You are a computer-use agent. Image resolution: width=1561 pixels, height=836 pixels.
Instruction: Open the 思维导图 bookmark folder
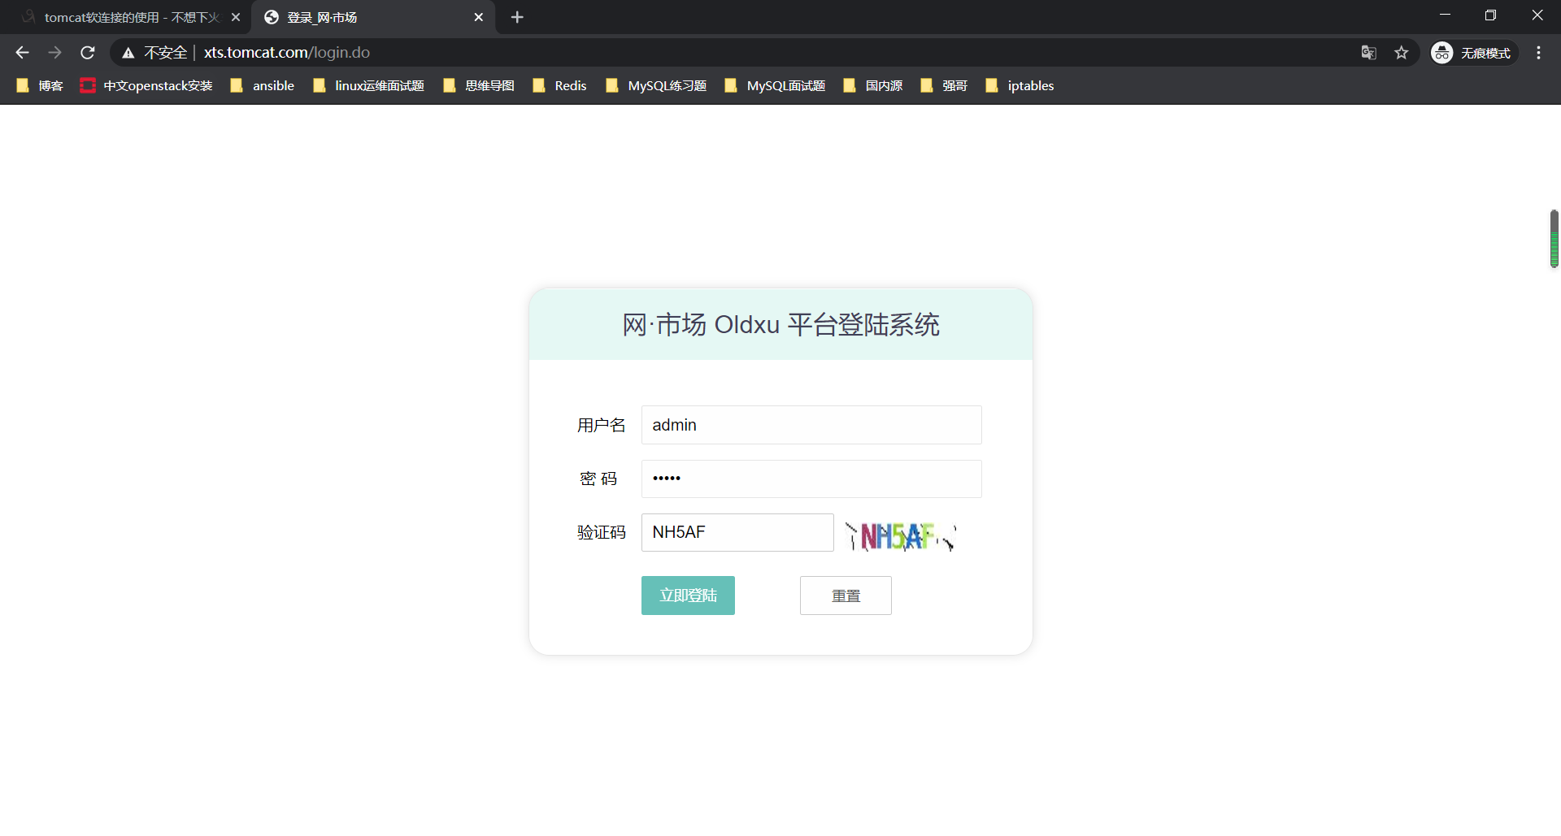pyautogui.click(x=479, y=86)
